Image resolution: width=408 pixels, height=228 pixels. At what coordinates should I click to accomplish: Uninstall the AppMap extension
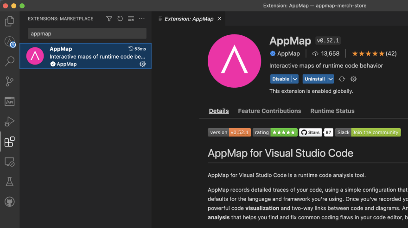(x=315, y=79)
